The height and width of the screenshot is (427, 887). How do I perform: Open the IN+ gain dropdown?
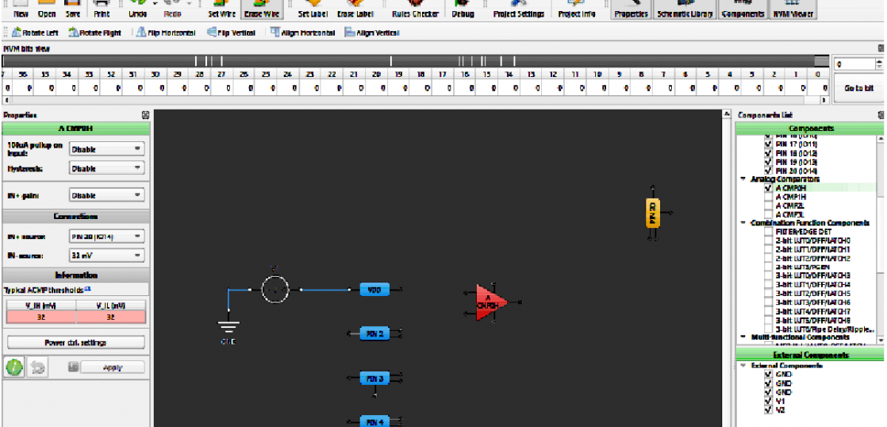106,196
